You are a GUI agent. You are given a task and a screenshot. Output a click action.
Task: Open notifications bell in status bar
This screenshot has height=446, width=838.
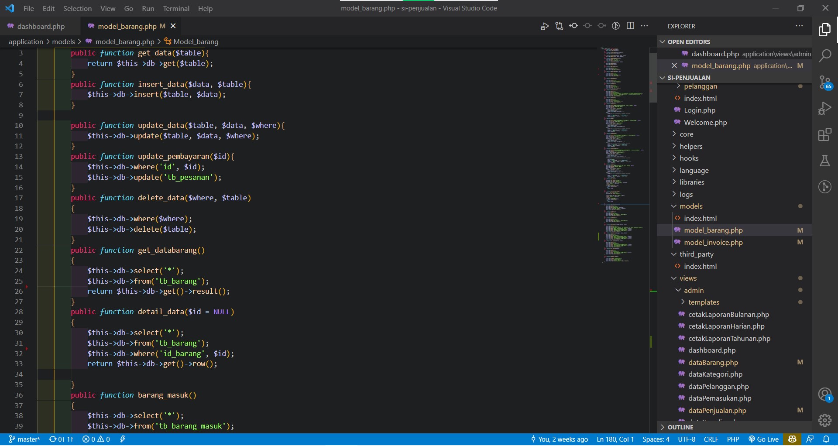point(826,439)
